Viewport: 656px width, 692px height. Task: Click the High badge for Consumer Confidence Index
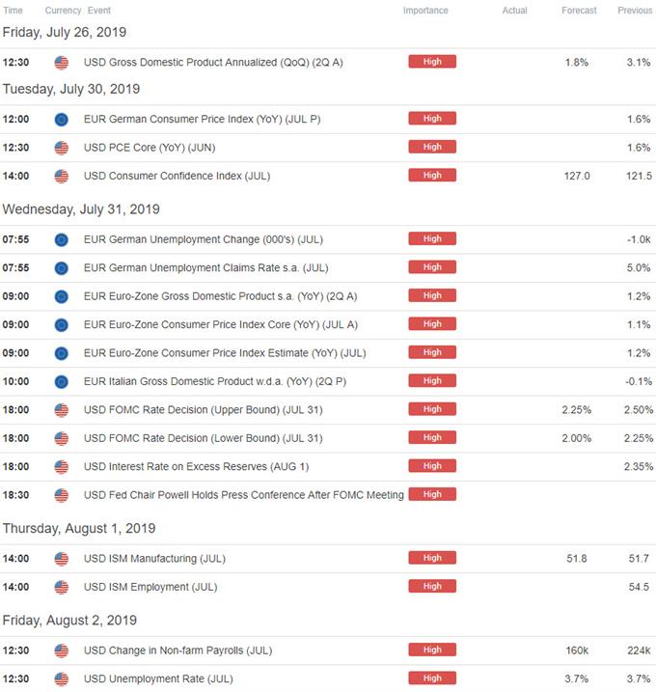(x=432, y=176)
